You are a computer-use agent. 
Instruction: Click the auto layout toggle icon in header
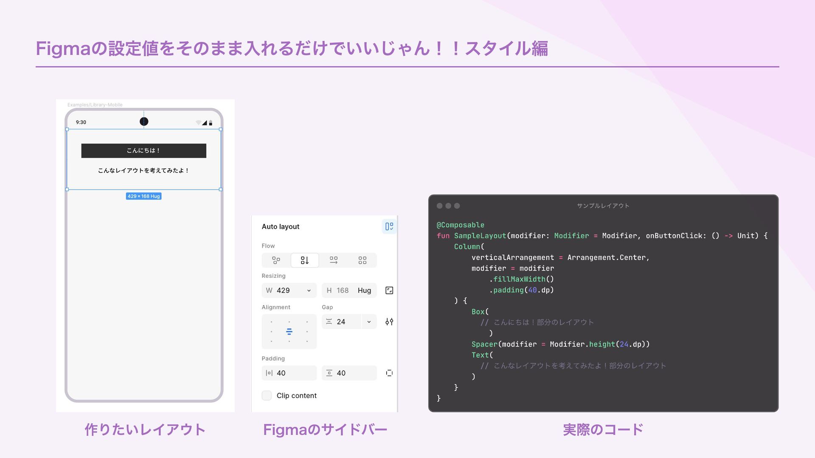click(x=389, y=226)
